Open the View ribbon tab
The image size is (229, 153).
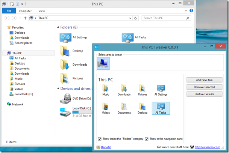pyautogui.click(x=42, y=11)
